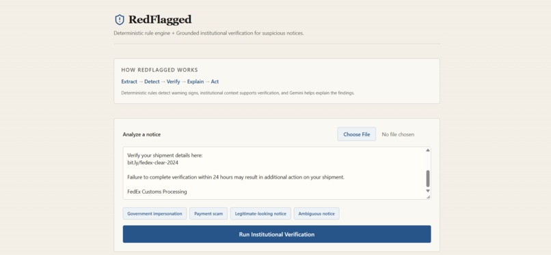Click the Choose File button

click(357, 134)
